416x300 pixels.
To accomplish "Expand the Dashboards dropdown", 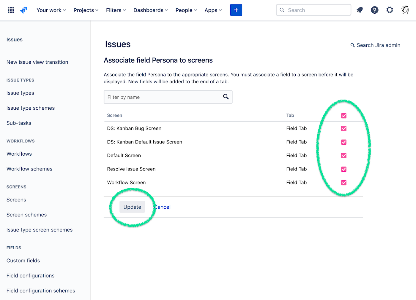I will tap(151, 10).
